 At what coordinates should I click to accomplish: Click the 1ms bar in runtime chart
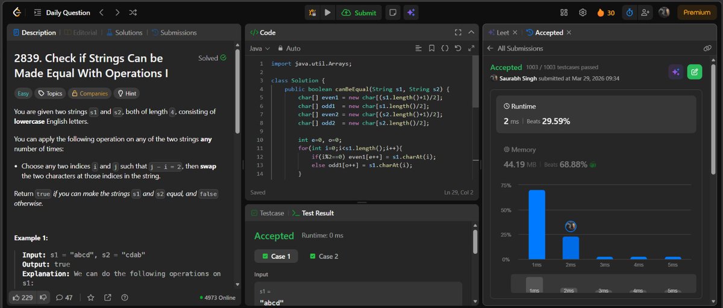[x=536, y=224]
